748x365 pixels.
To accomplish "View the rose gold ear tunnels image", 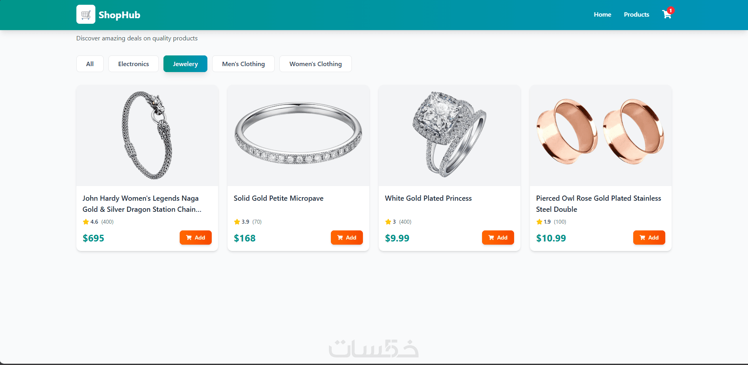I will [601, 135].
